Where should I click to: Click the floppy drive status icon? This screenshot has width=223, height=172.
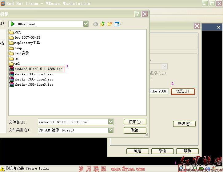pyautogui.click(x=195, y=169)
